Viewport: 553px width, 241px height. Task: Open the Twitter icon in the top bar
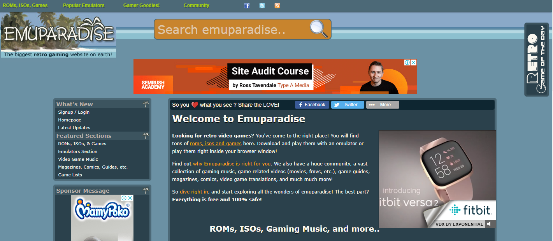(x=262, y=5)
